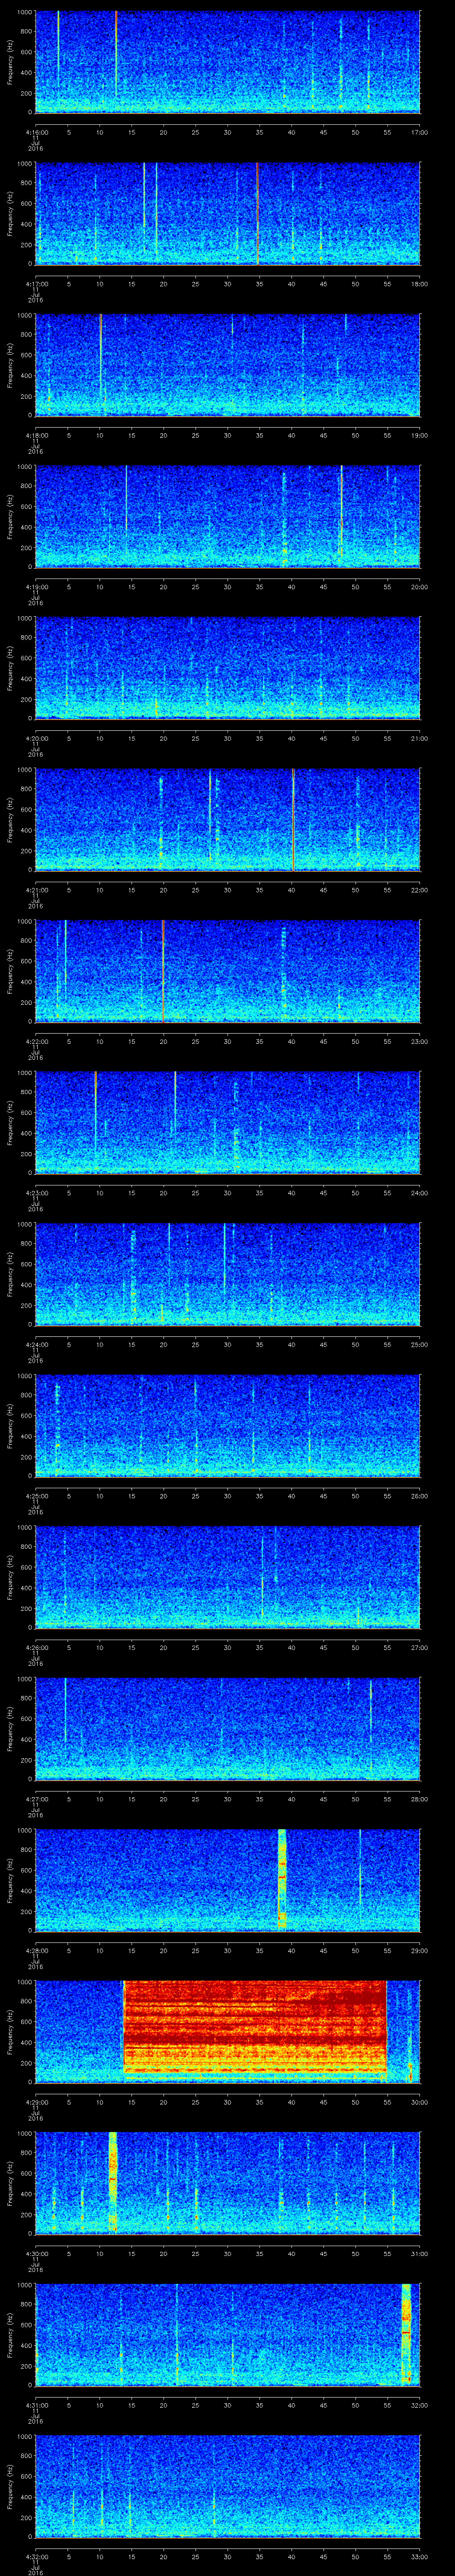The width and height of the screenshot is (455, 2576).
Task: Click the 4:31:00 start time label
Action: (36, 2405)
